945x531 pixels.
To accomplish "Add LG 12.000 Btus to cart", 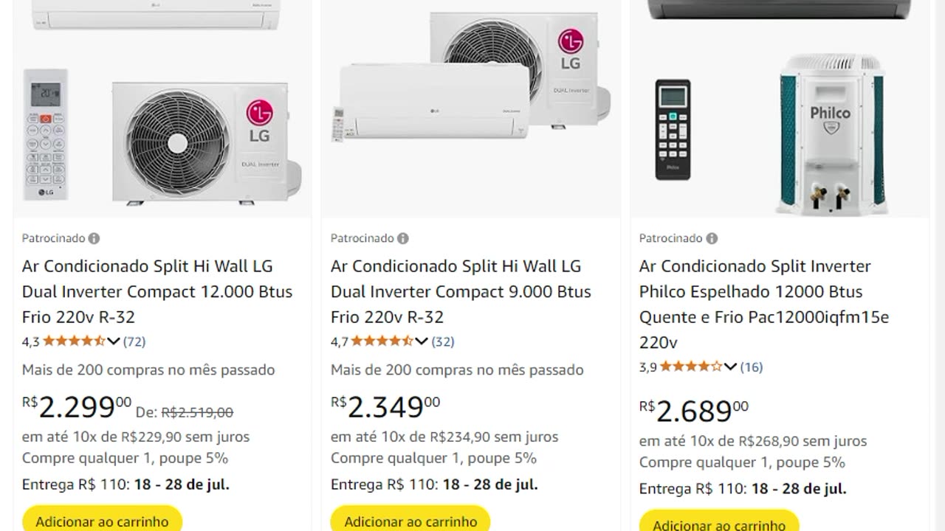I will tap(102, 521).
